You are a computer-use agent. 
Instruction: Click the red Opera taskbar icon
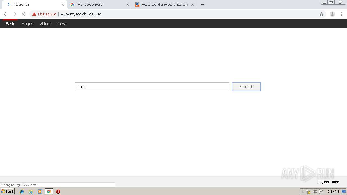click(x=58, y=191)
